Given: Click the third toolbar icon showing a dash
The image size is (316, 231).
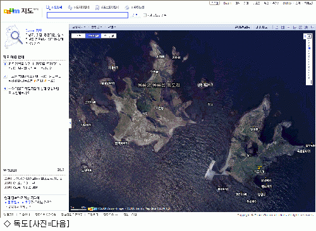Looking at the screenshot, I should (x=289, y=27).
